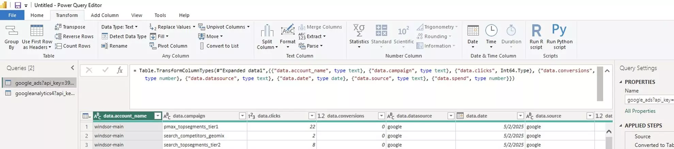This screenshot has height=149, width=674.
Task: Click the data.campaign type icon
Action: [167, 116]
